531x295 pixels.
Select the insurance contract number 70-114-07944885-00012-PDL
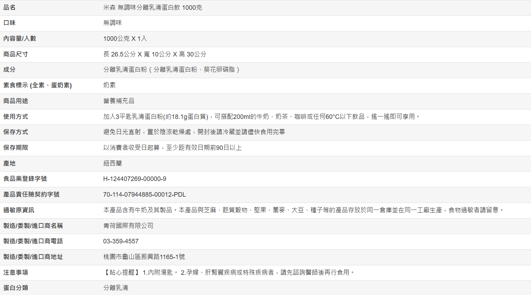[x=144, y=195]
